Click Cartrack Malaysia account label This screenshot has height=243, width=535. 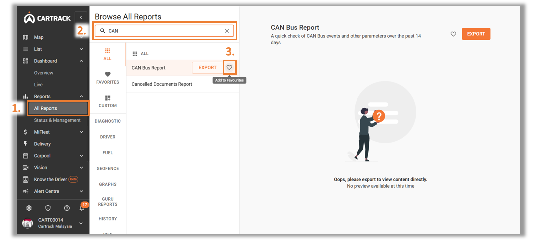[55, 226]
